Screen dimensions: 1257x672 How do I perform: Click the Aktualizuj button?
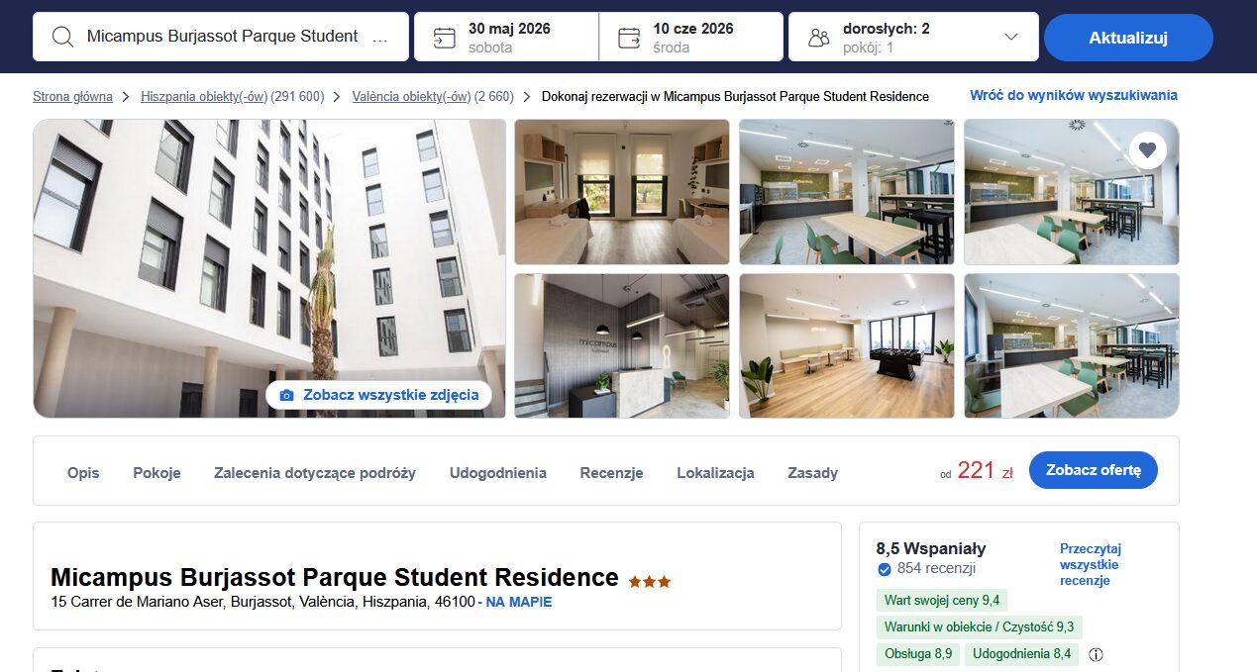(1128, 38)
